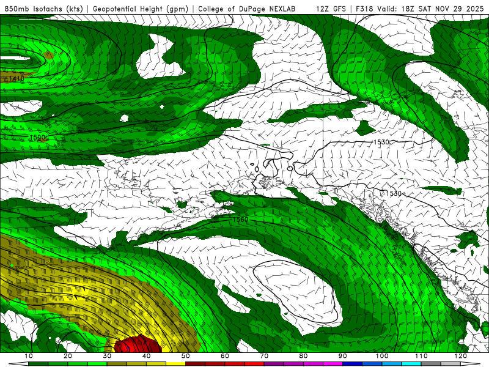The height and width of the screenshot is (367, 489).
Task: Pick the bright yellow swatch ending at 50
Action: (176, 364)
